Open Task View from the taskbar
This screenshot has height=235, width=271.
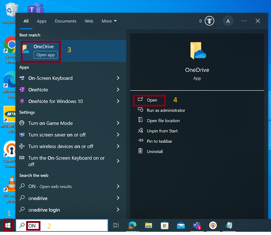click(116, 225)
